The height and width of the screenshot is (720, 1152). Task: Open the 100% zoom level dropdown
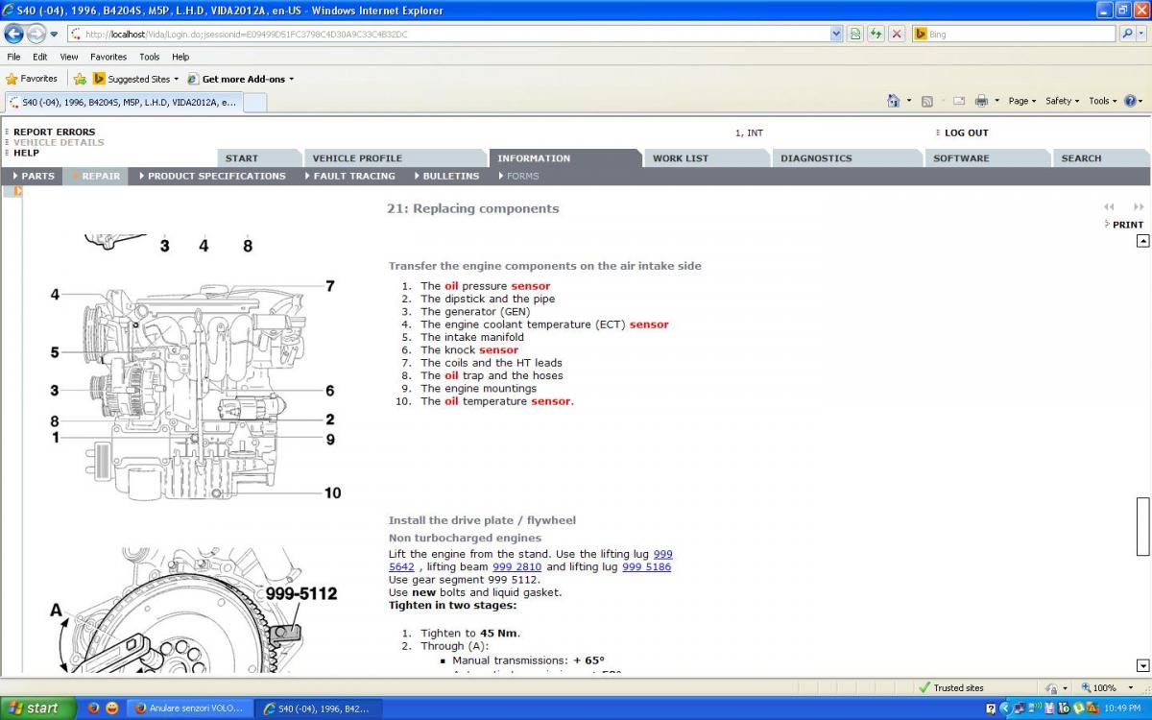[x=1104, y=687]
